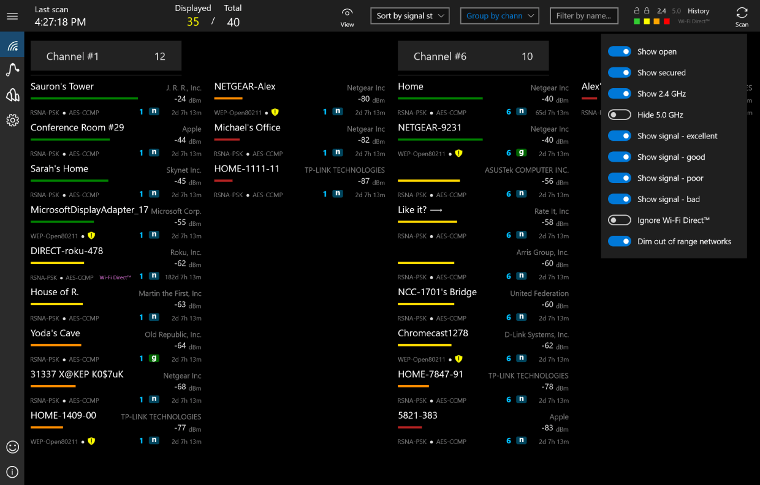
Task: Open the signal Analyzer waveform icon
Action: [12, 69]
